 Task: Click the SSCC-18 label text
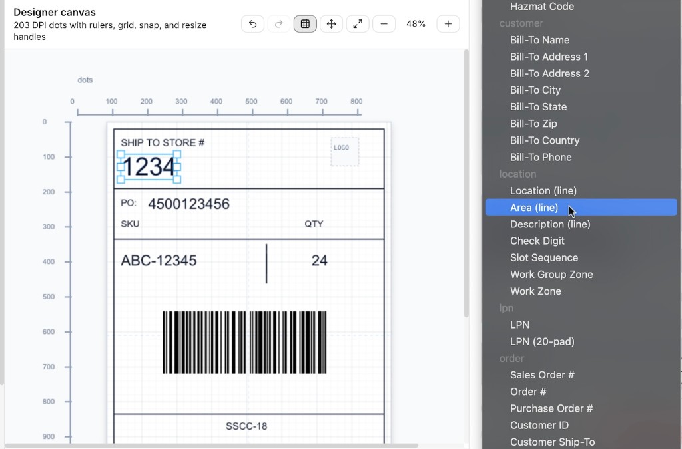(x=246, y=426)
